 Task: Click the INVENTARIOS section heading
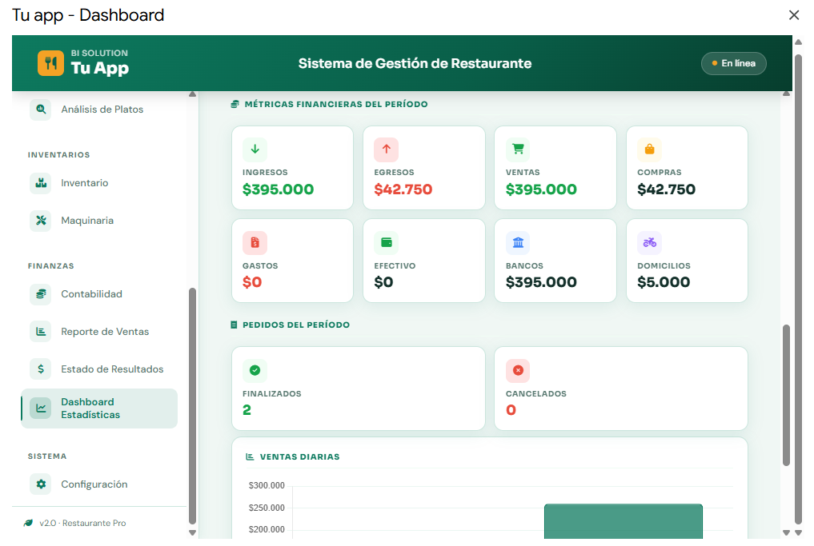58,155
